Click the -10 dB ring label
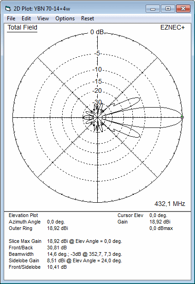 coord(97,69)
